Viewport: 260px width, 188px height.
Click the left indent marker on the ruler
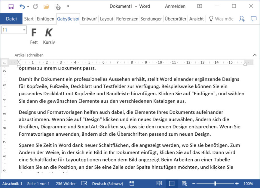(19, 66)
